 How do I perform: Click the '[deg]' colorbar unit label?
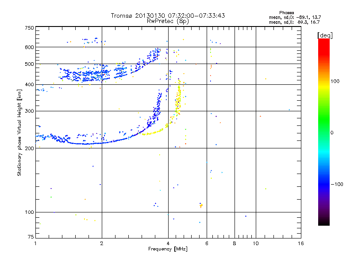pos(325,35)
